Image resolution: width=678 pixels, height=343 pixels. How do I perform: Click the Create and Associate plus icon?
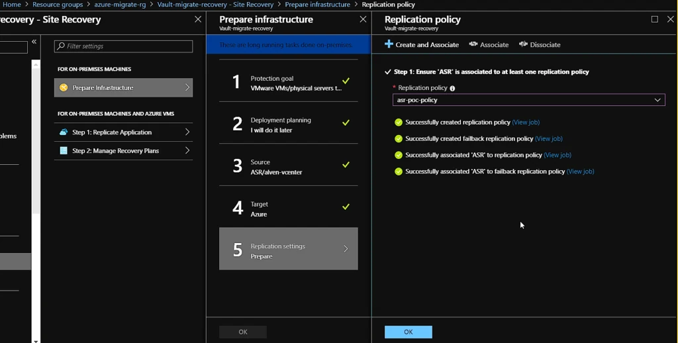pyautogui.click(x=389, y=44)
